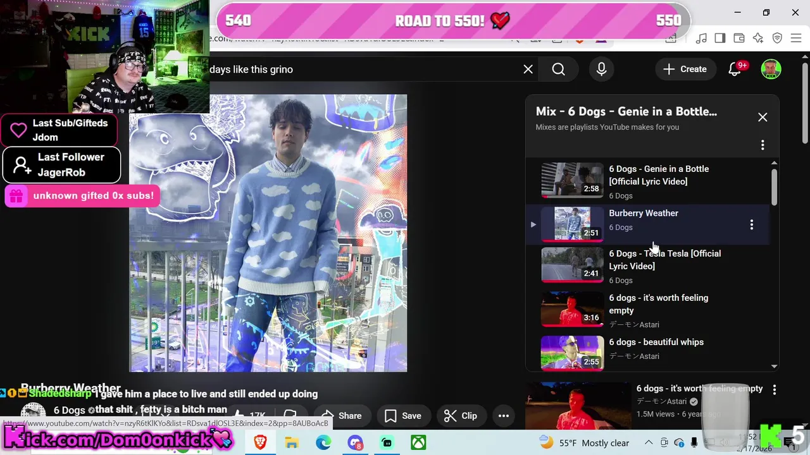Close the Mix playlist panel

[763, 117]
